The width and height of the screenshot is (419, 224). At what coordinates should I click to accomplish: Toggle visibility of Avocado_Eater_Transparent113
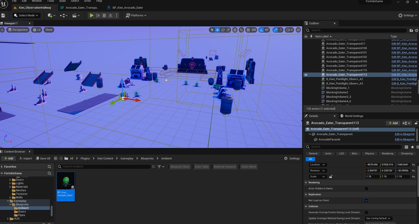tap(306, 75)
